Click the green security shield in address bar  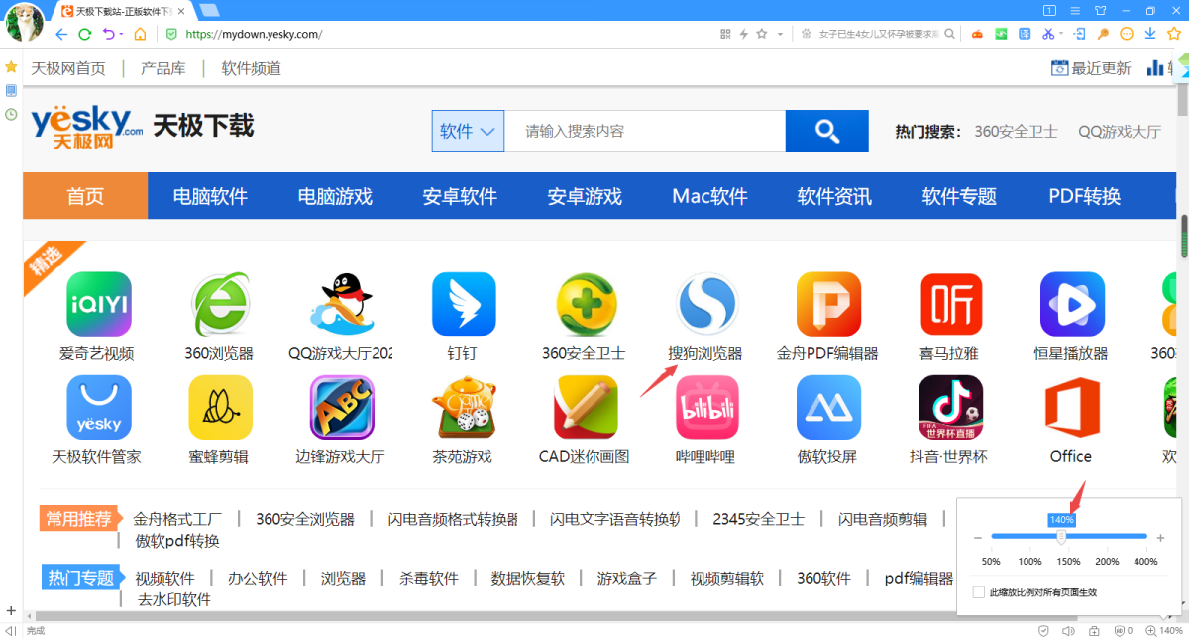coord(171,34)
